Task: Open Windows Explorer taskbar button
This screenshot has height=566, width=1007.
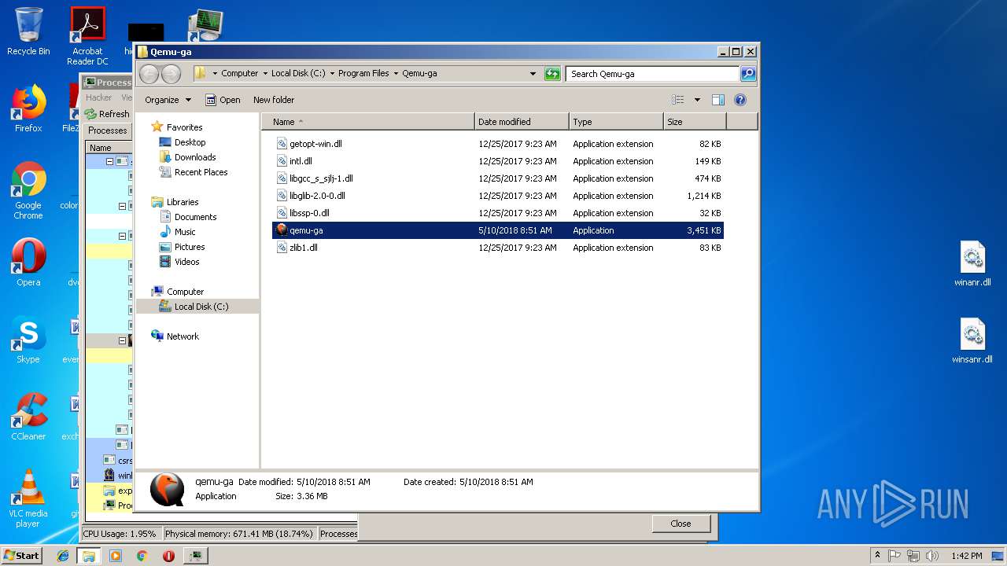Action: click(x=89, y=556)
